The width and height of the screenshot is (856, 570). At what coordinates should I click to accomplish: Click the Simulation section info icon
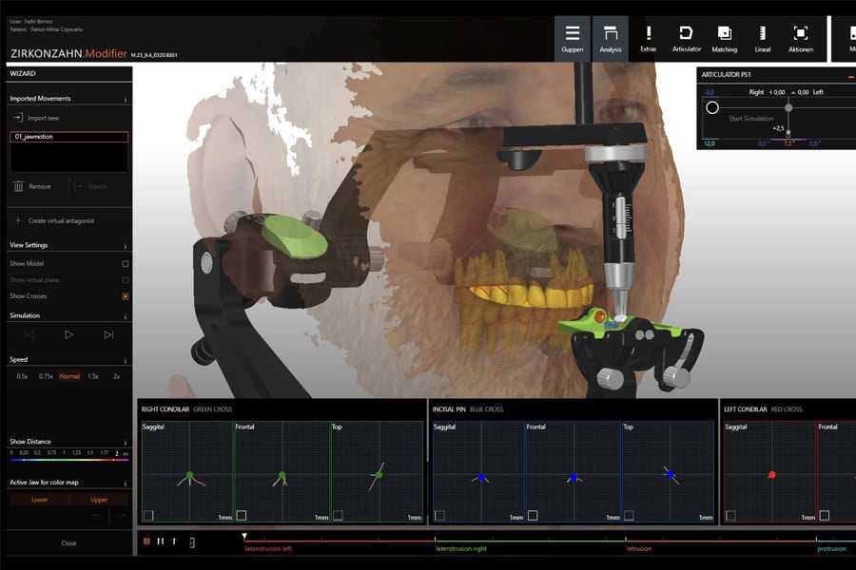coord(125,316)
